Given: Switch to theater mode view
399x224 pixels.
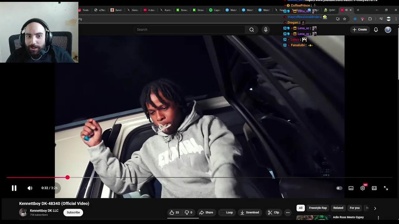Looking at the screenshot, I should pos(374,188).
